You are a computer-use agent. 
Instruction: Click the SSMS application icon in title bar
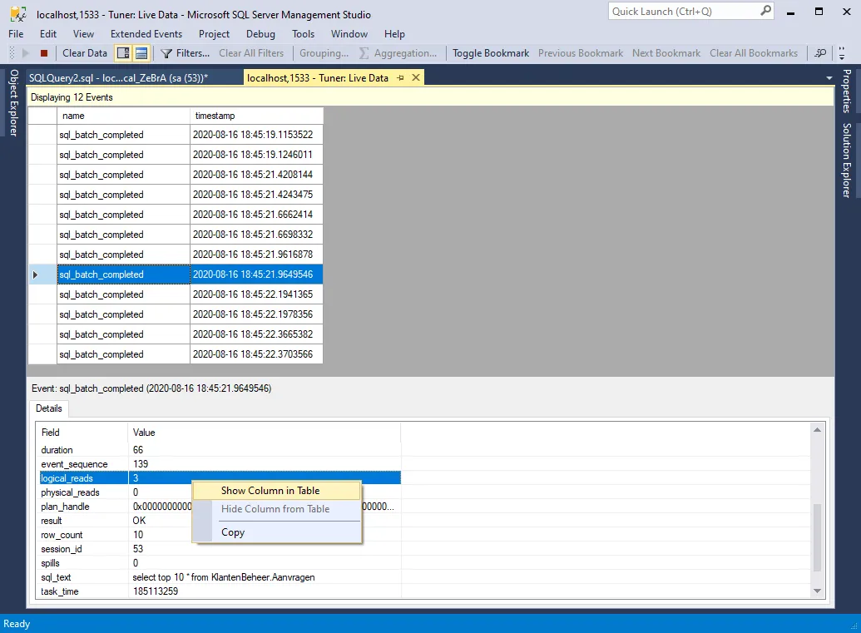18,14
